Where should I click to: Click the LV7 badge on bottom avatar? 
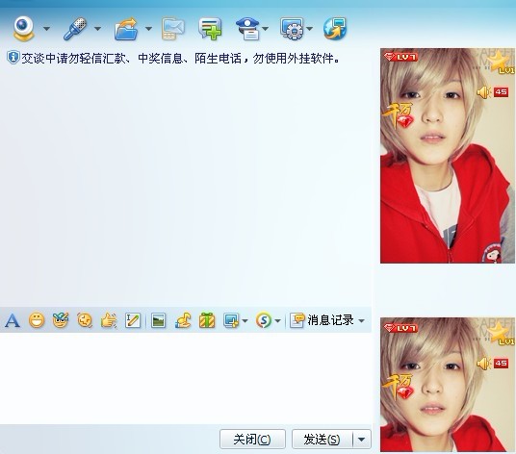point(400,328)
